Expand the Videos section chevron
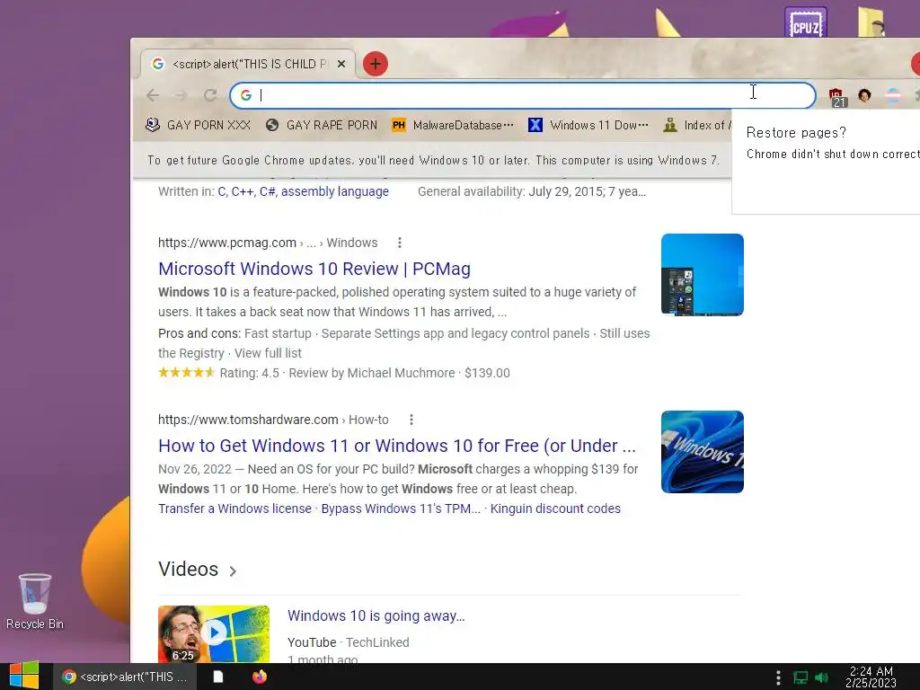Image resolution: width=920 pixels, height=690 pixels. coord(233,571)
